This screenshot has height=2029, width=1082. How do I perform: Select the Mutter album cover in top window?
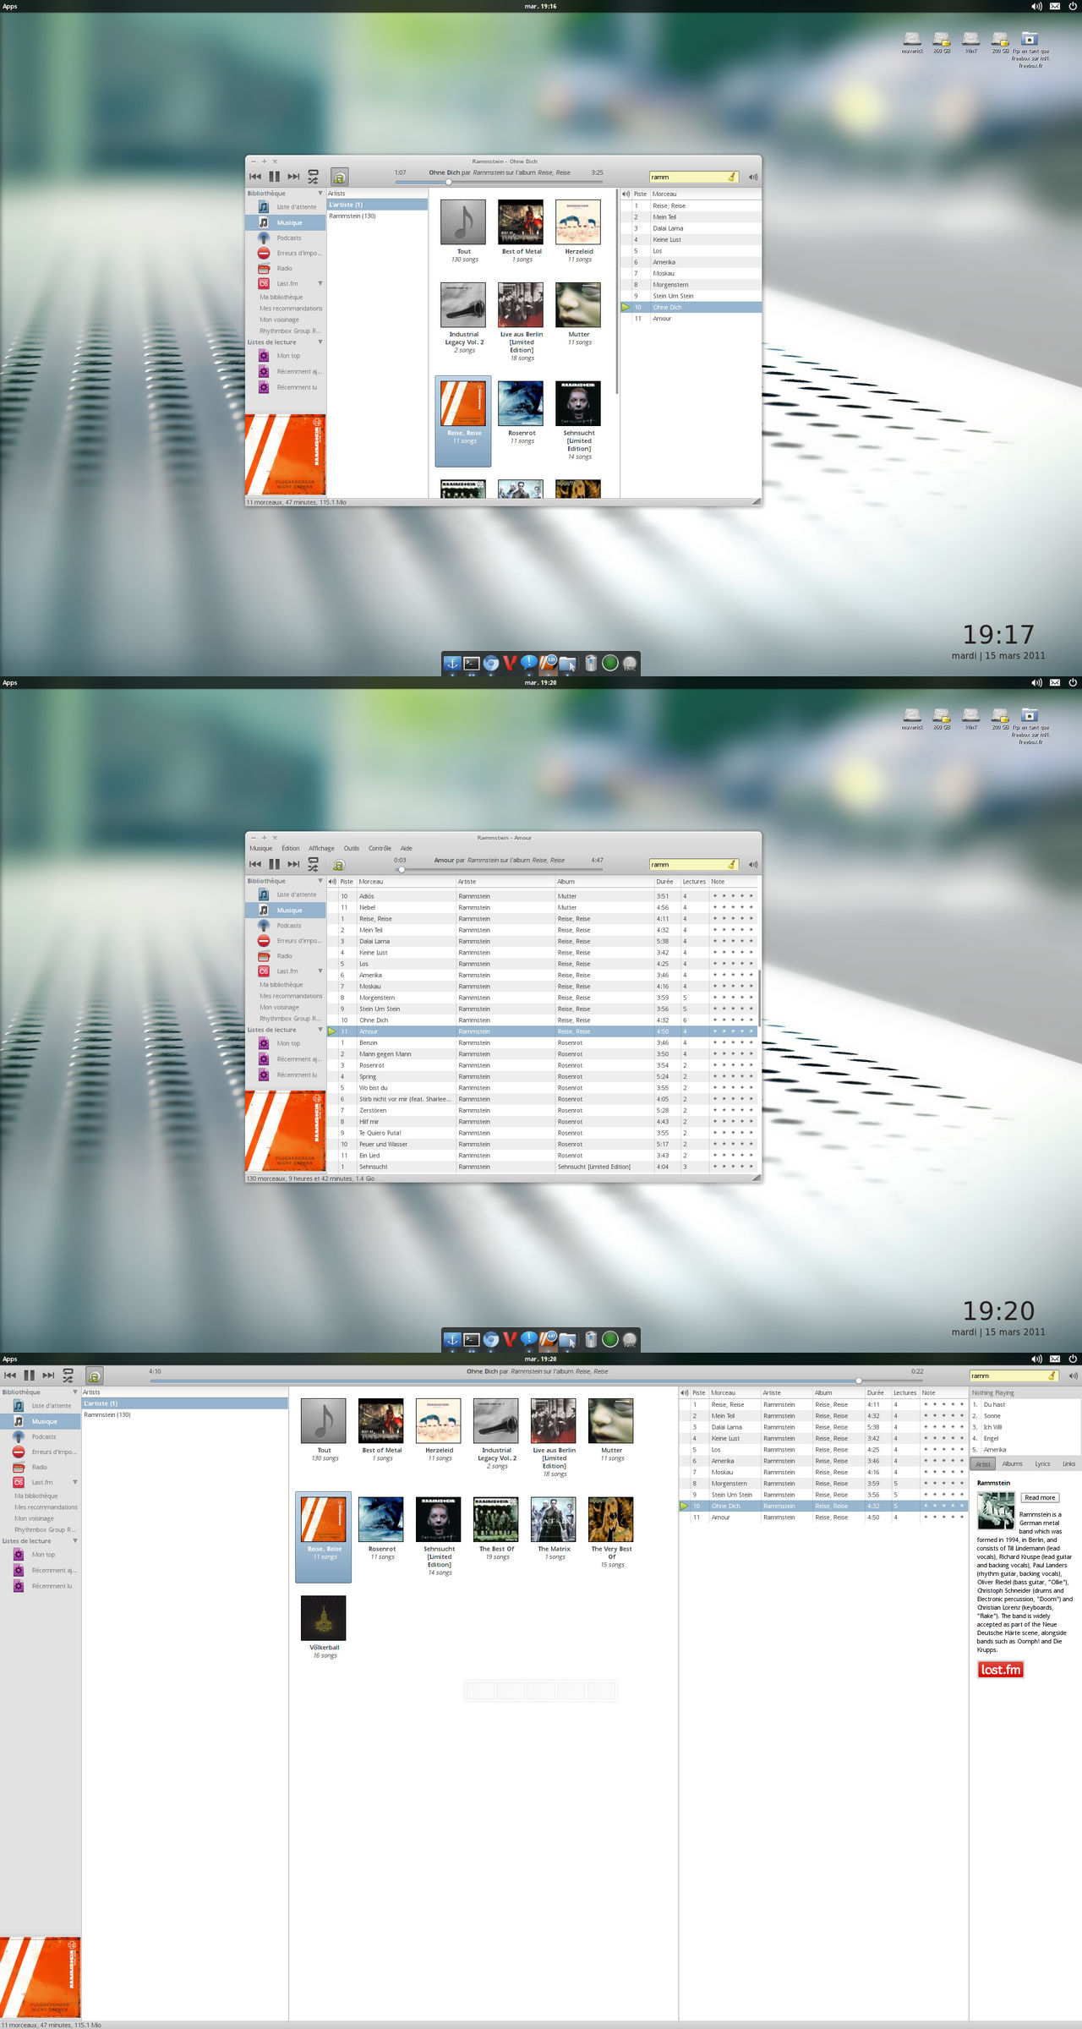(579, 304)
